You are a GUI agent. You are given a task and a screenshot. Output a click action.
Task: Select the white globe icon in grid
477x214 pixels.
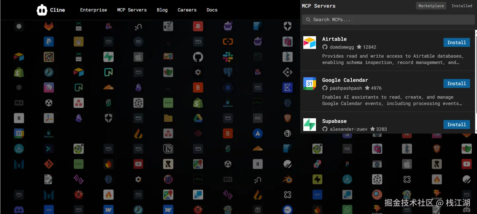(x=287, y=134)
